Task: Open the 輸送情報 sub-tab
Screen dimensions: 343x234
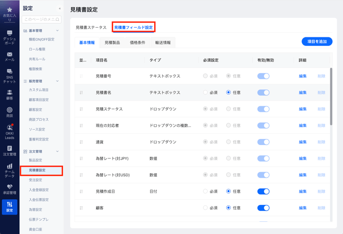Action: pyautogui.click(x=163, y=42)
